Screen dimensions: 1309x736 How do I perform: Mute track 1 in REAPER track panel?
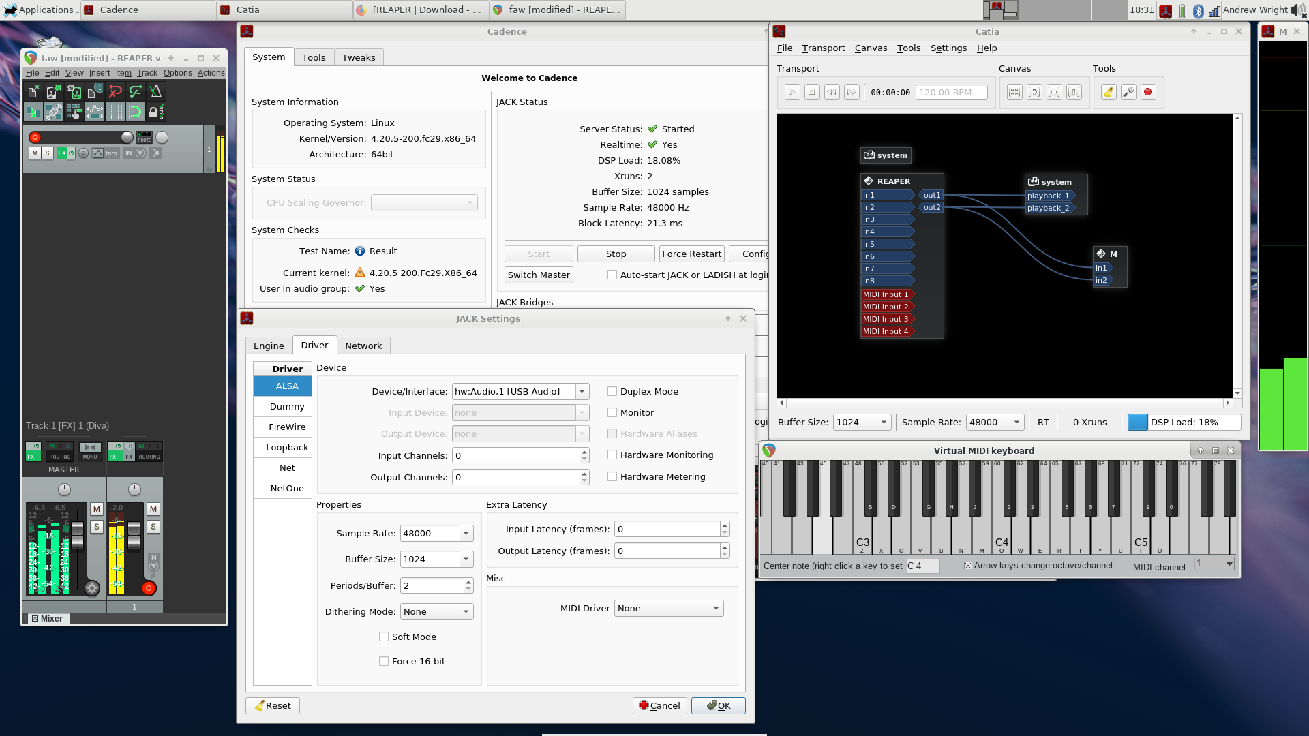[35, 153]
